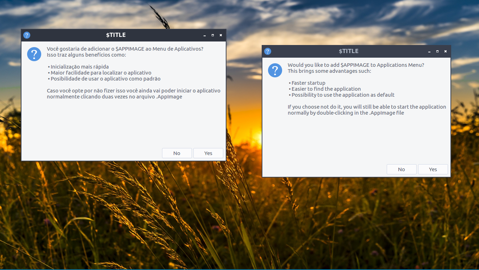The width and height of the screenshot is (479, 270).
Task: Click 'Isso traz alguns benefícios como:' line
Action: [x=86, y=55]
